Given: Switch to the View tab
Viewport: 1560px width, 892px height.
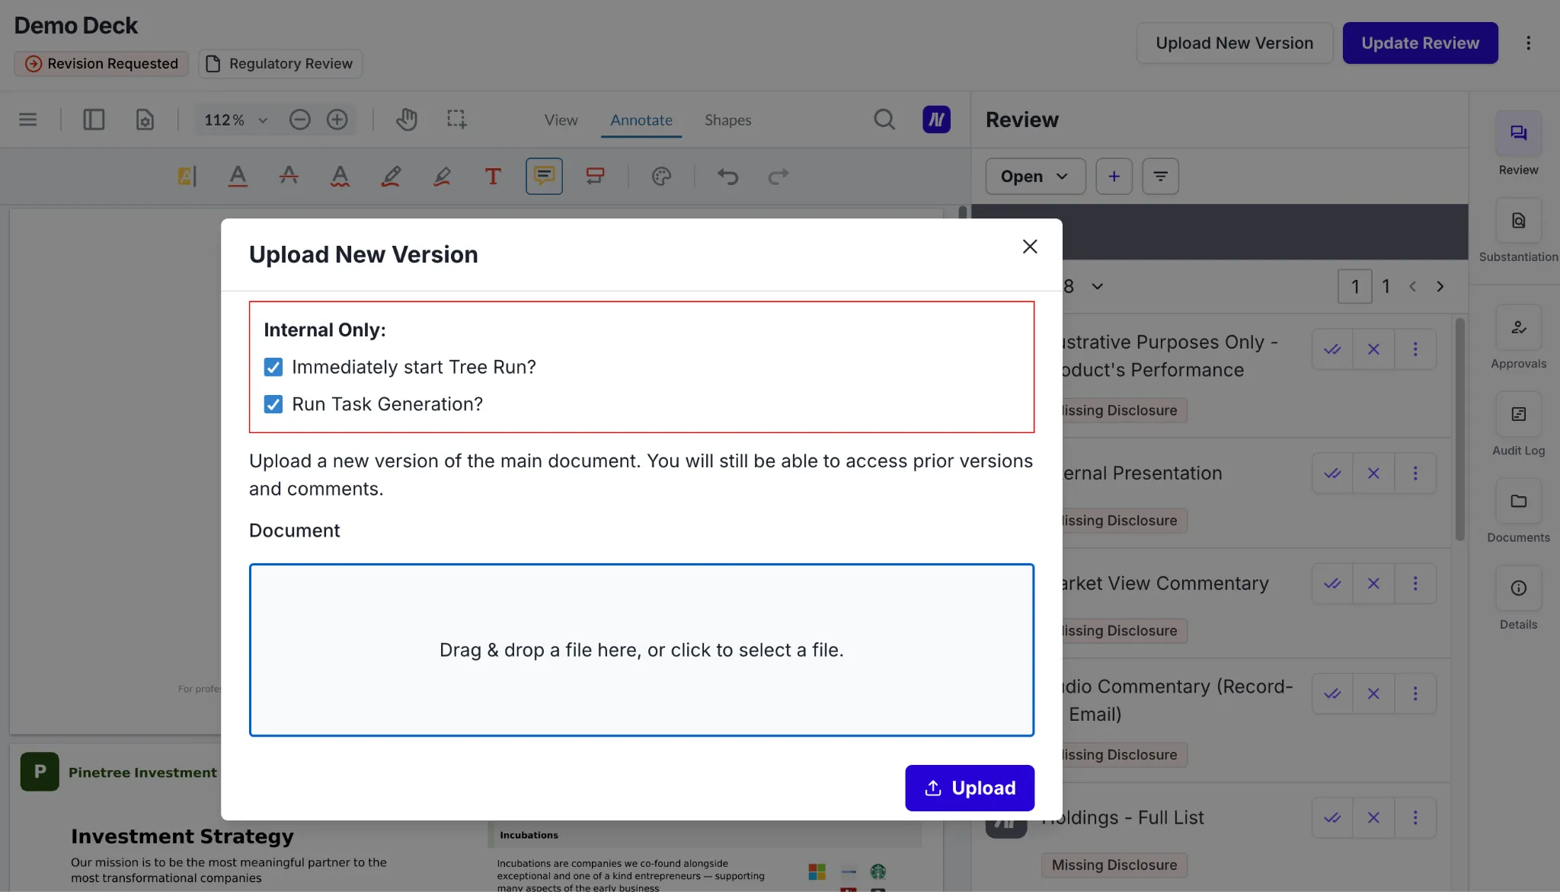Looking at the screenshot, I should pos(561,120).
